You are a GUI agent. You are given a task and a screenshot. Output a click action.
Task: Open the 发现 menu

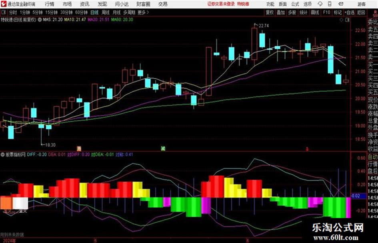click(x=102, y=4)
